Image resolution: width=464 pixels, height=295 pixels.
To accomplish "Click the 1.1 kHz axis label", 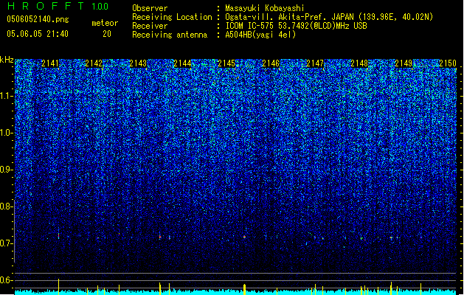I will pos(7,96).
